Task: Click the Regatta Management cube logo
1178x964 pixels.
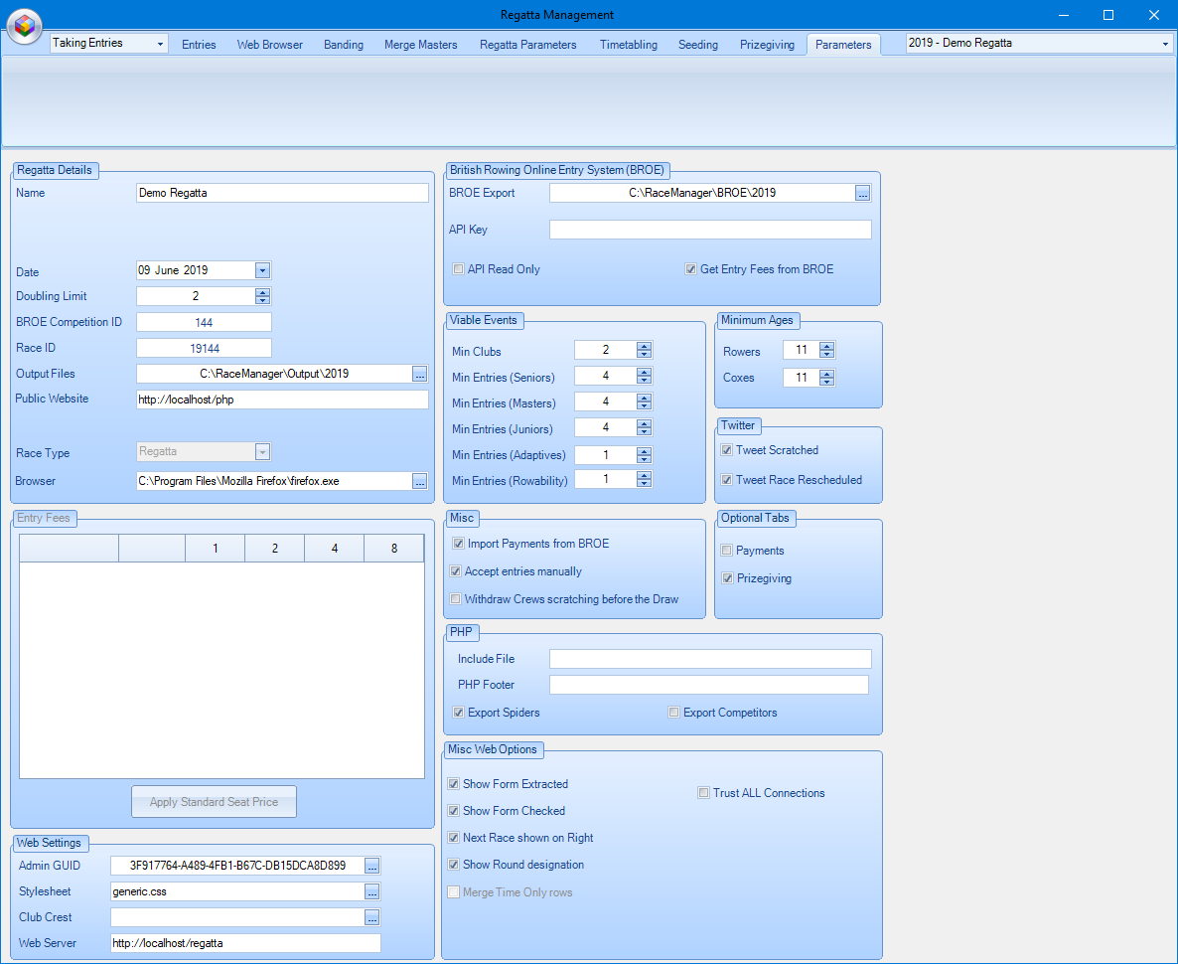Action: pos(24,27)
